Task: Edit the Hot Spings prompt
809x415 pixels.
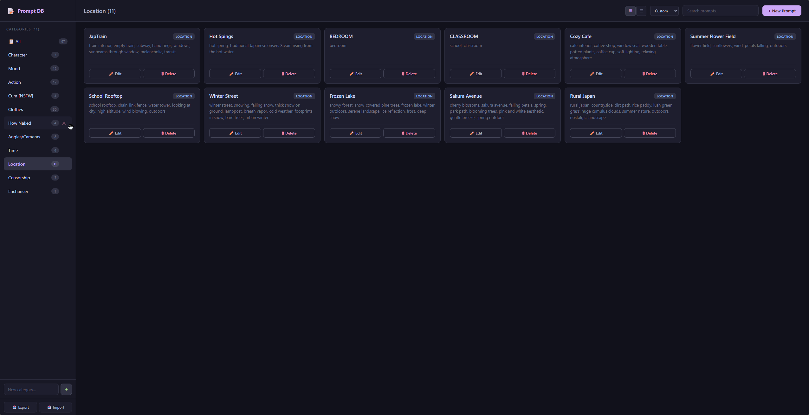Action: (235, 74)
